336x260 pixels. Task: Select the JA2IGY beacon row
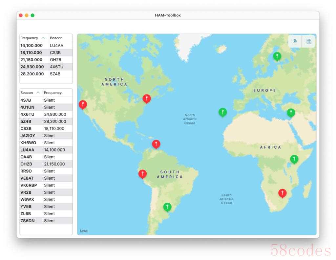46,135
